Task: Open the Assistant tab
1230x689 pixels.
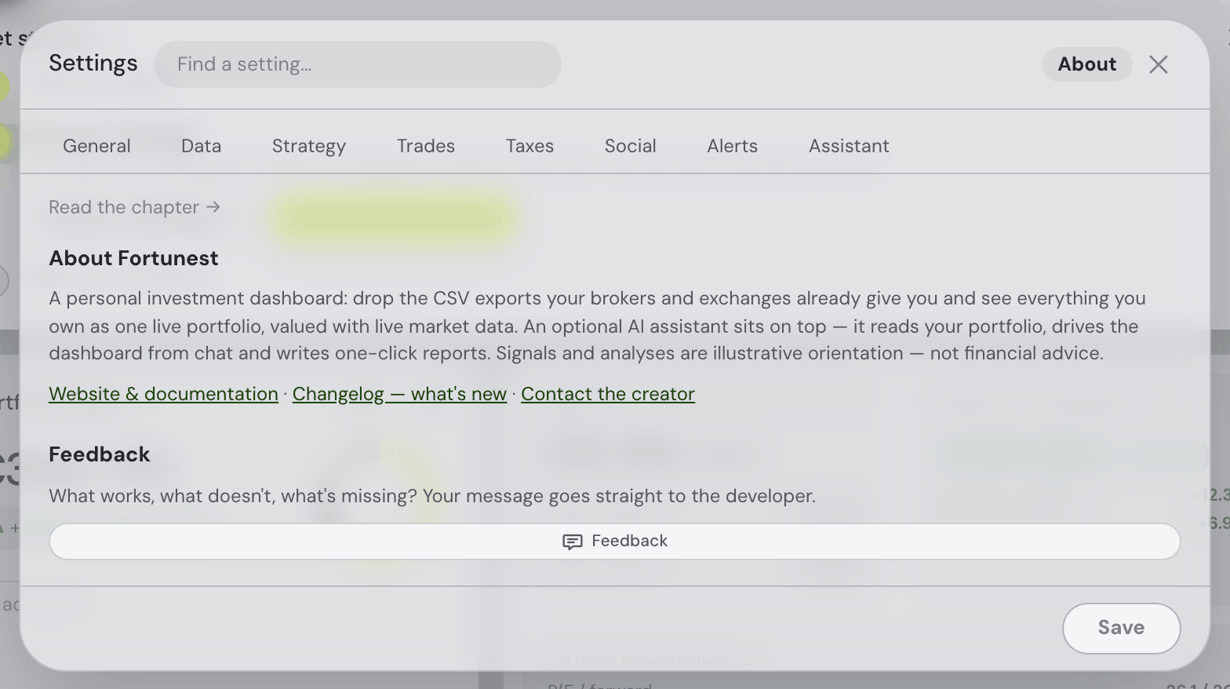Action: click(849, 146)
